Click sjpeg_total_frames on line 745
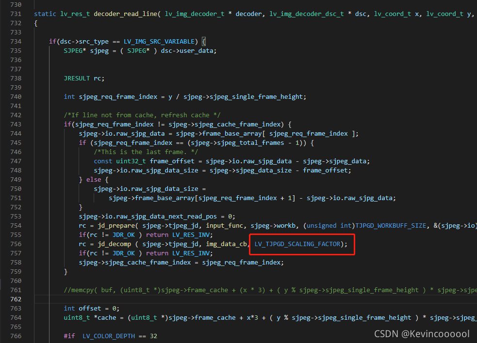Screen dimensions: 477x343 (x=251, y=143)
